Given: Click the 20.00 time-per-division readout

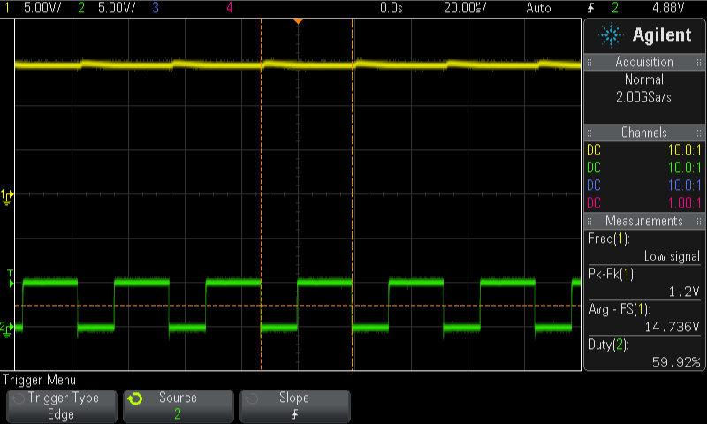Looking at the screenshot, I should coord(465,8).
